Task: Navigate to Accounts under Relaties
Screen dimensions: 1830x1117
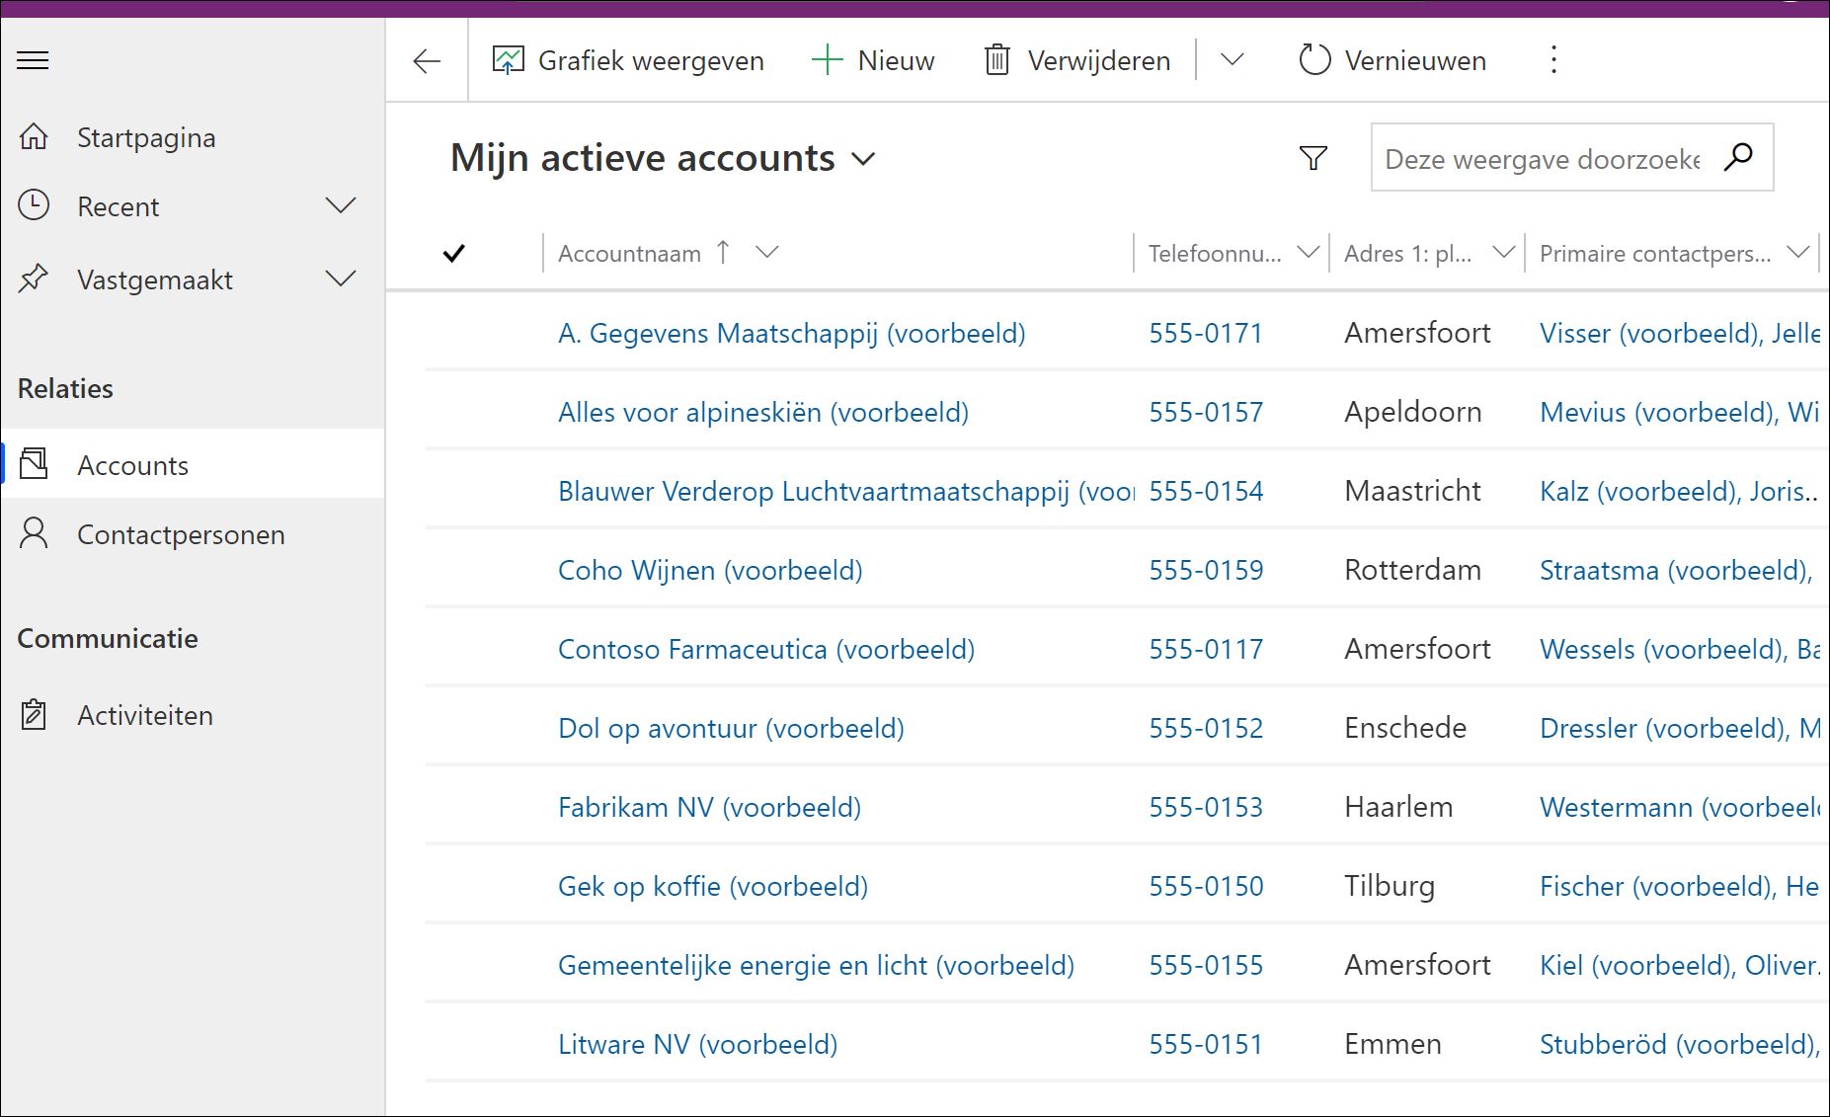Action: (x=131, y=464)
